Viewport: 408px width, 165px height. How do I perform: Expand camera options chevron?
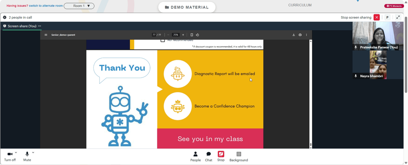pyautogui.click(x=16, y=152)
